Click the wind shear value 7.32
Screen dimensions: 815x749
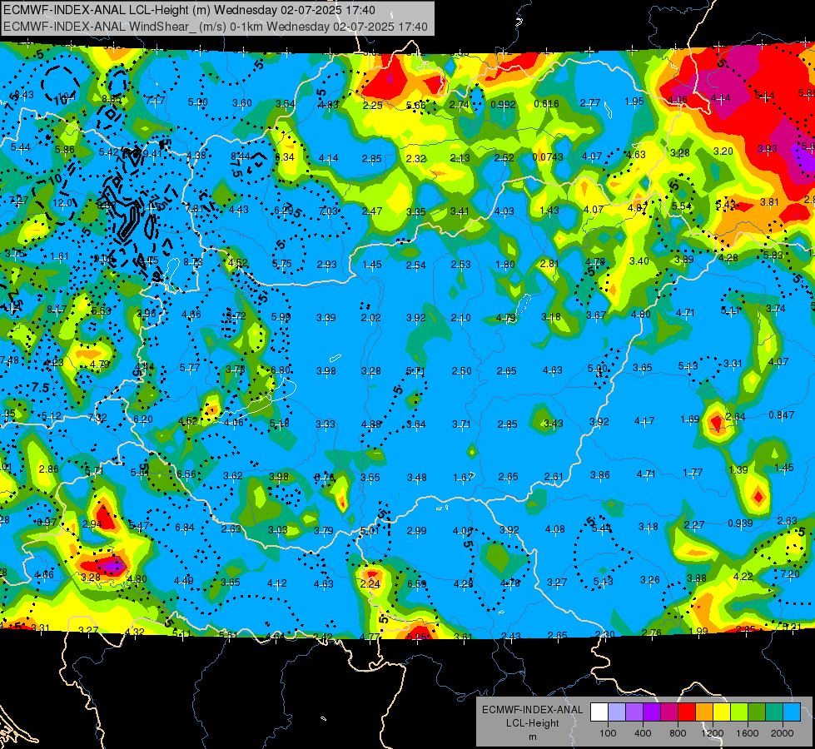97,418
